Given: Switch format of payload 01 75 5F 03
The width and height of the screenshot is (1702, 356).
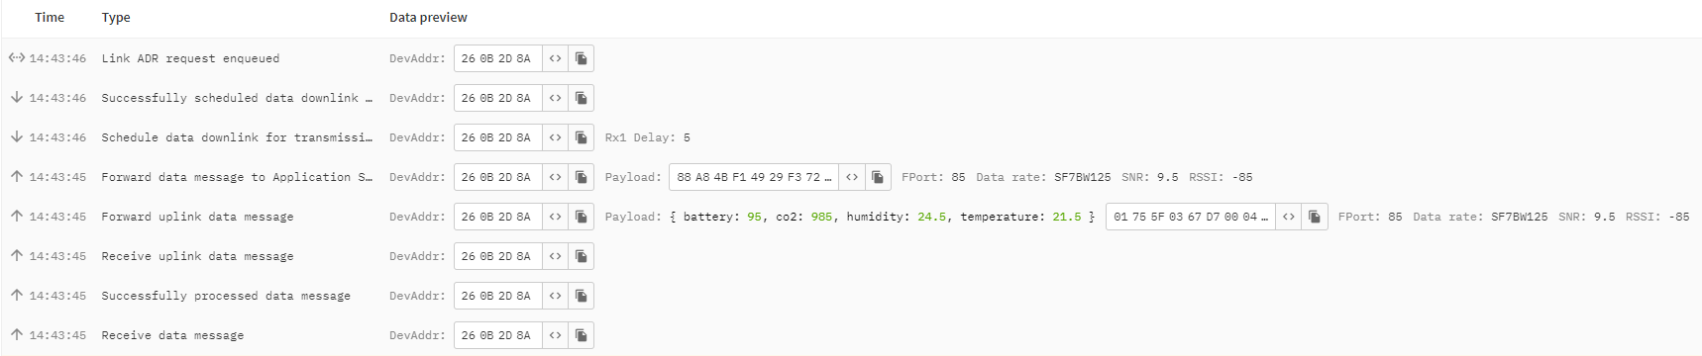Looking at the screenshot, I should click(1289, 217).
